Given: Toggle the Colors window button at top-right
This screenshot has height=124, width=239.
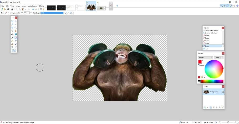Looking at the screenshot, I should tap(231, 6).
